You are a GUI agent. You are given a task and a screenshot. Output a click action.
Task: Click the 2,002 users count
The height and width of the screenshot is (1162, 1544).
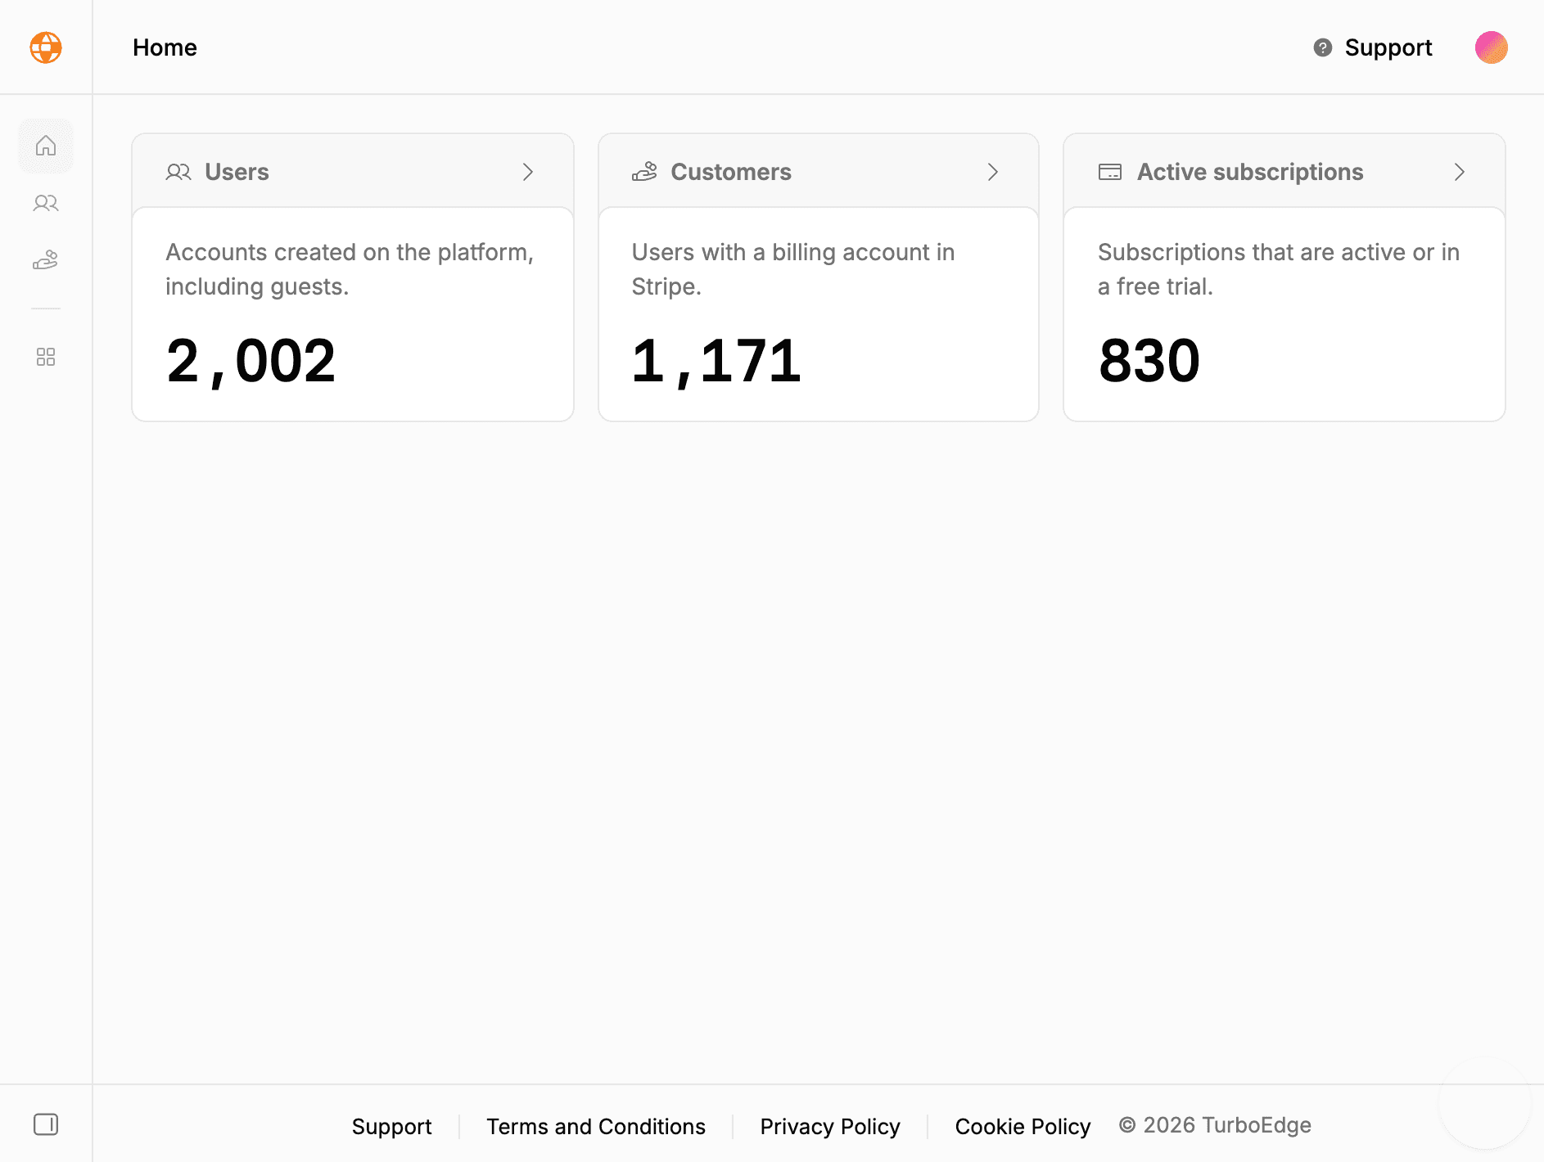pos(251,361)
